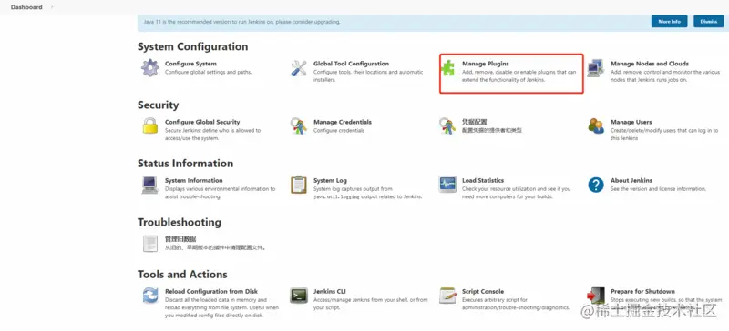Click the Manage Credentials keys icon
Image resolution: width=729 pixels, height=331 pixels.
coord(299,125)
